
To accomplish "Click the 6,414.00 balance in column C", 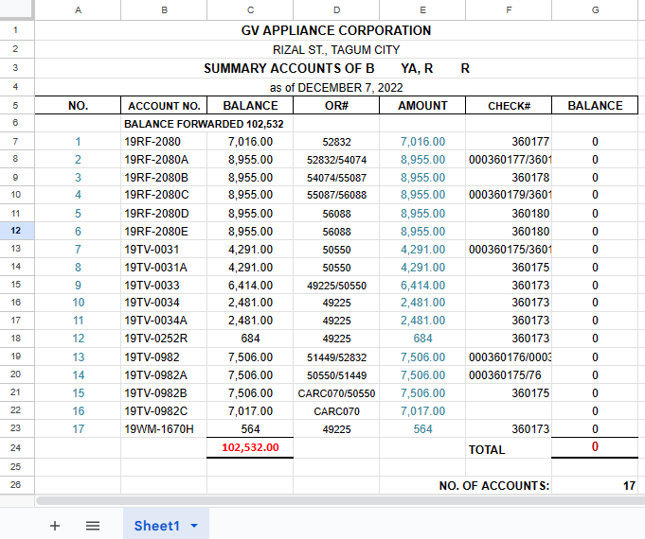I will [250, 286].
